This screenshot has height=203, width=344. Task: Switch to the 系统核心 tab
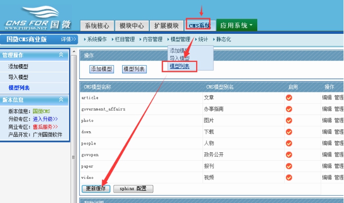98,26
